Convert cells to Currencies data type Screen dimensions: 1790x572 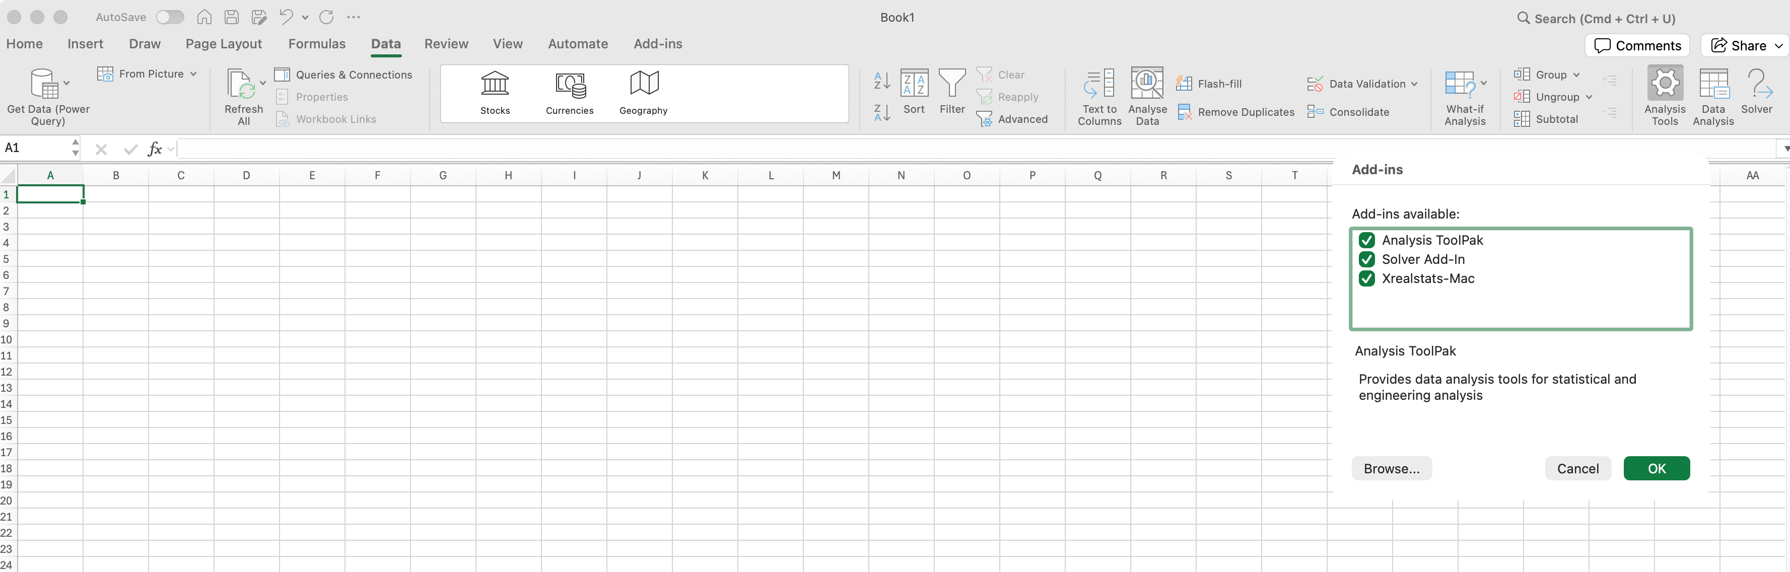569,93
